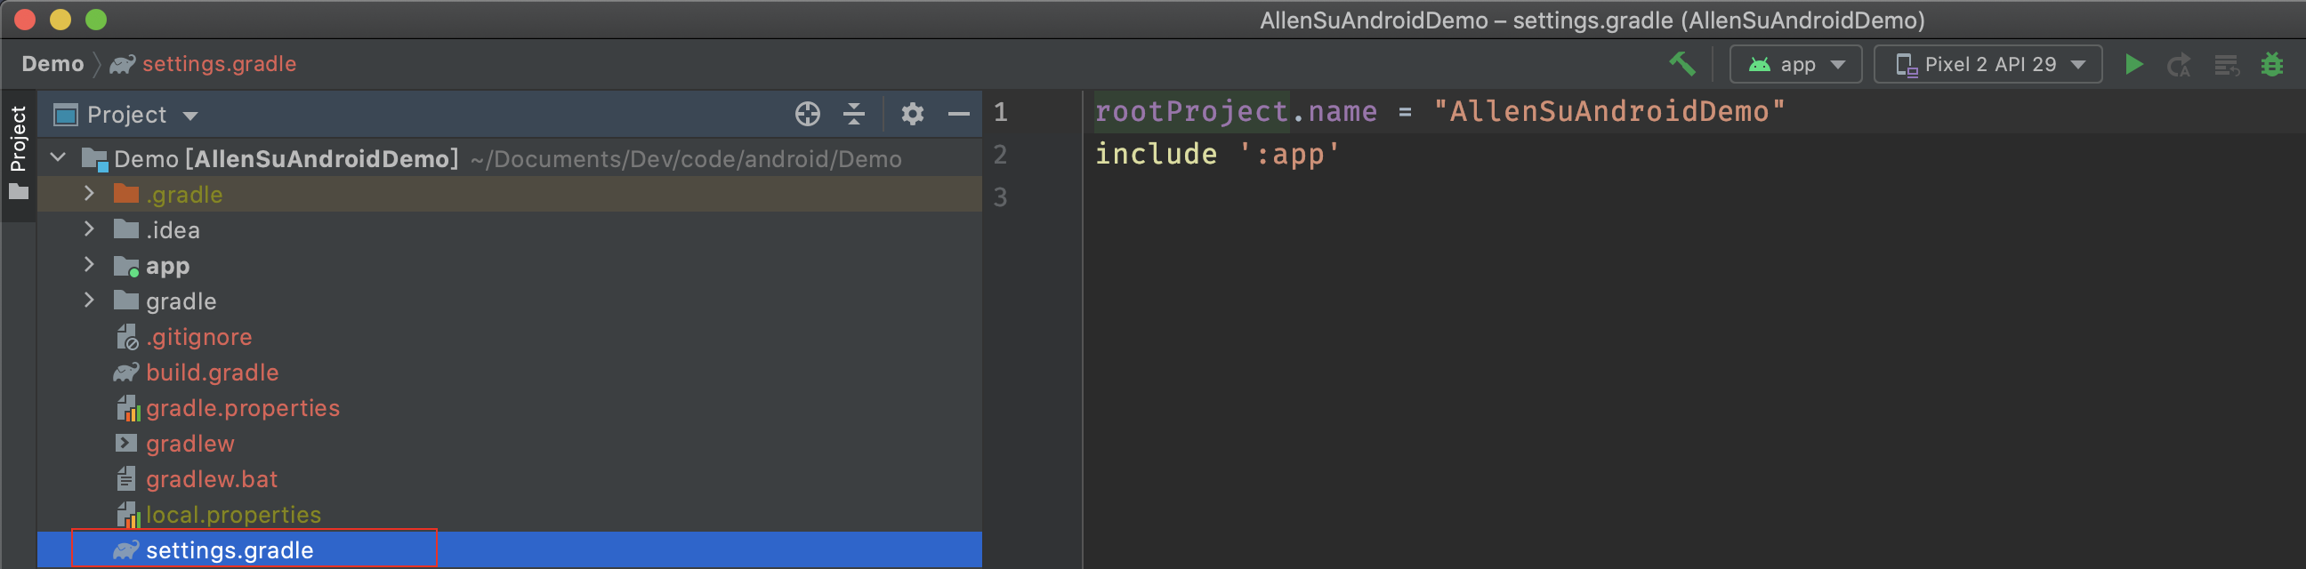Expand the app module folder
Screen dimensions: 2306x569
(89, 266)
